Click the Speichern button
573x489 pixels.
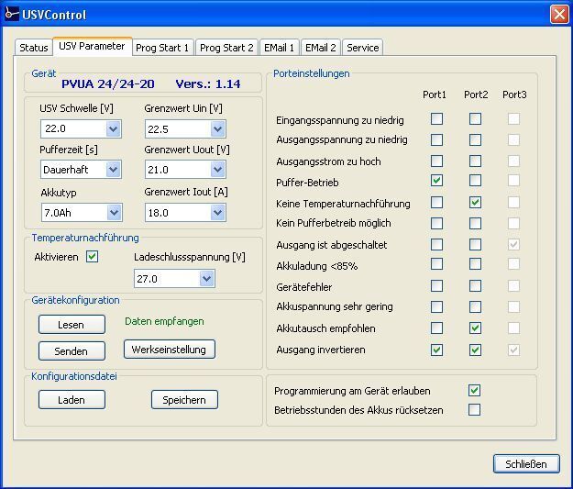184,399
